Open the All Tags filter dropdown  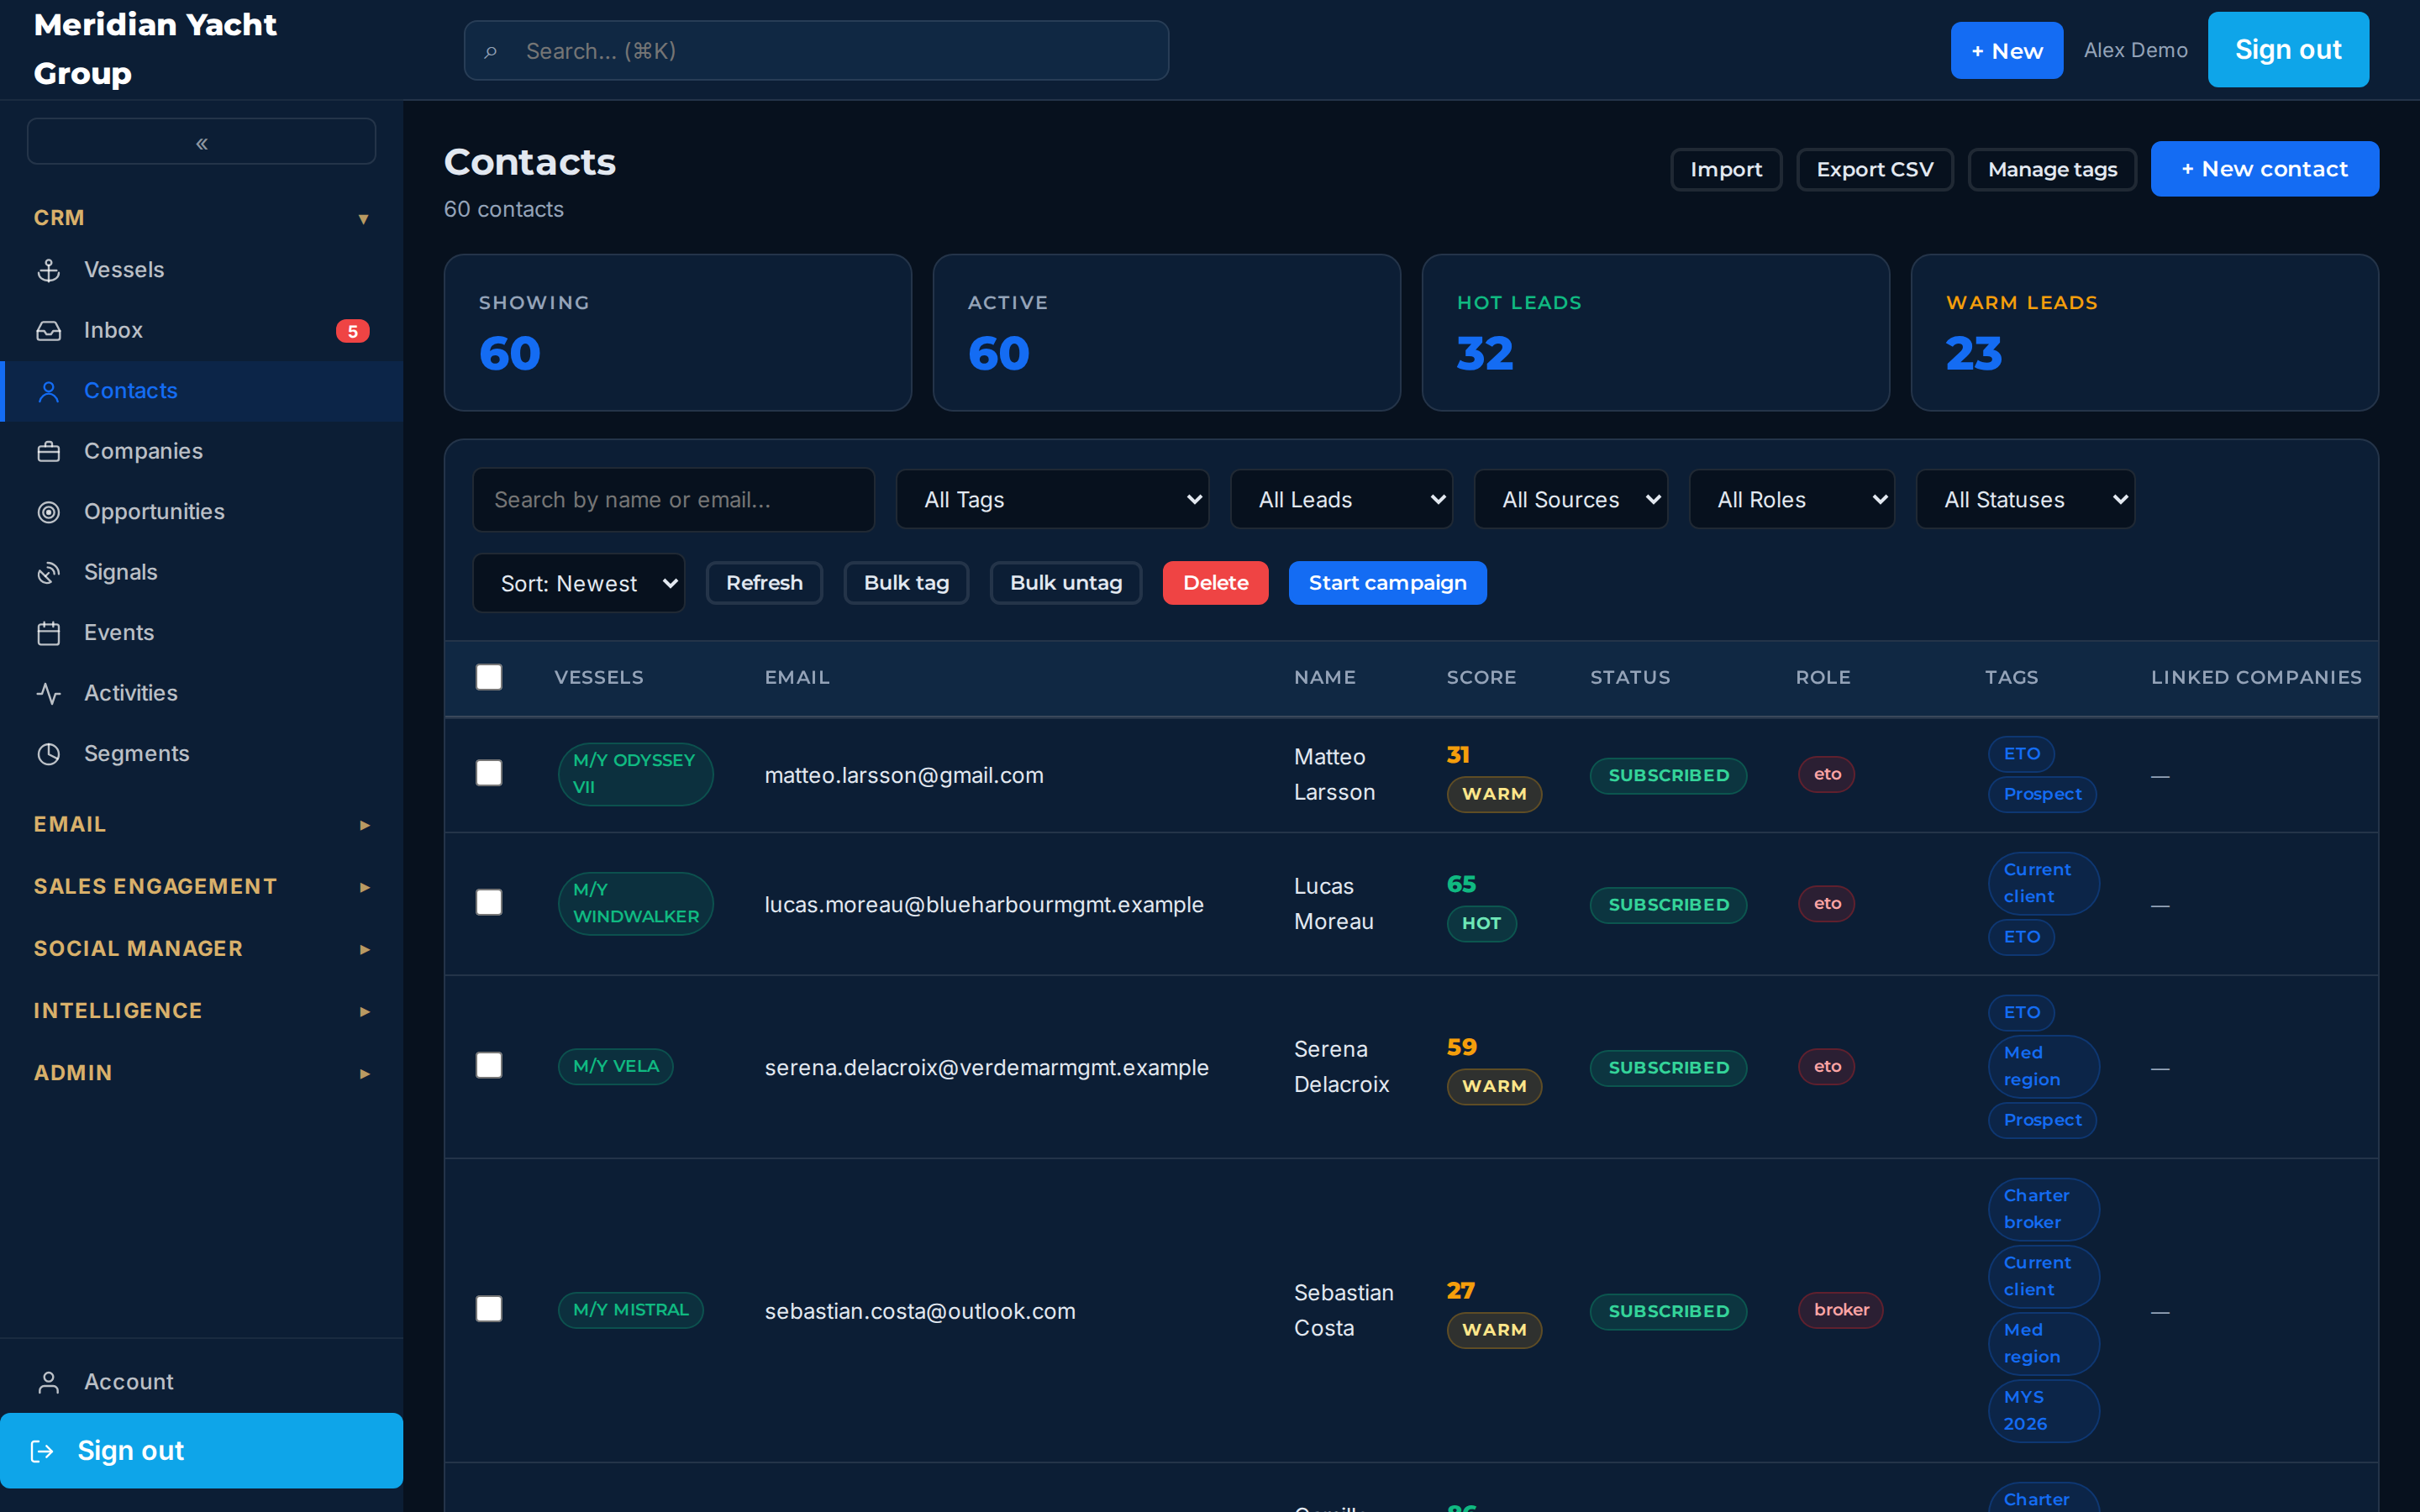[1052, 499]
